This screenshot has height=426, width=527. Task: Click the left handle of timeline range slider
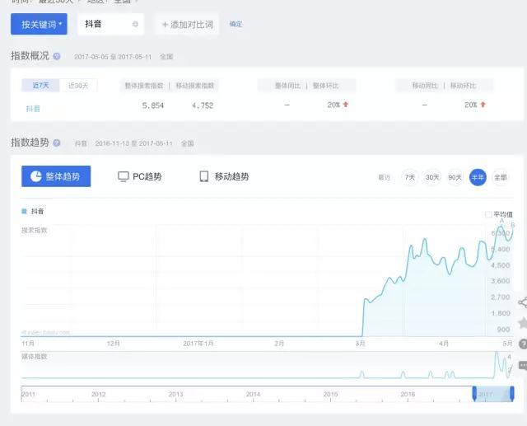[x=474, y=394]
